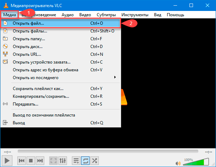The image size is (216, 167).
Task: Set the volume slider level
Action: (x=196, y=162)
